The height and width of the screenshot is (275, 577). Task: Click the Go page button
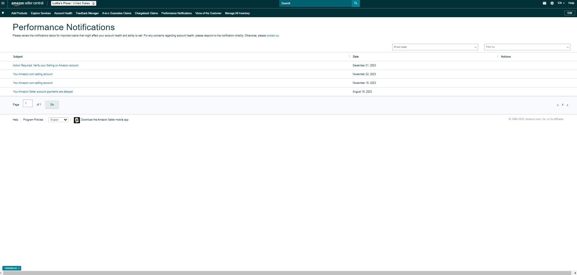(x=52, y=105)
